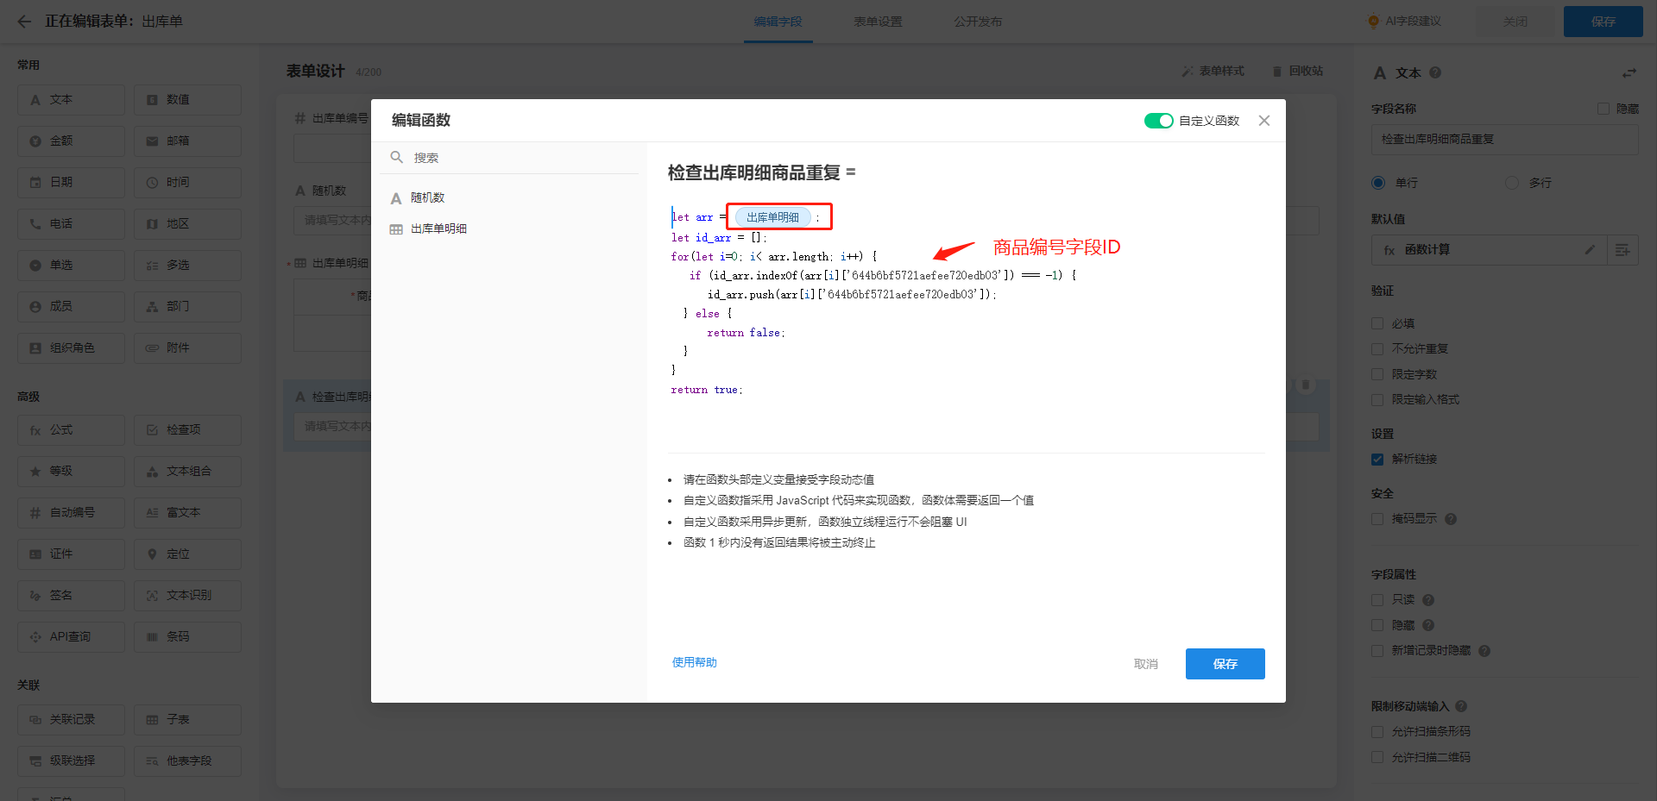Add a 日期 field from the palette
Image resolution: width=1657 pixels, height=801 pixels.
(72, 183)
